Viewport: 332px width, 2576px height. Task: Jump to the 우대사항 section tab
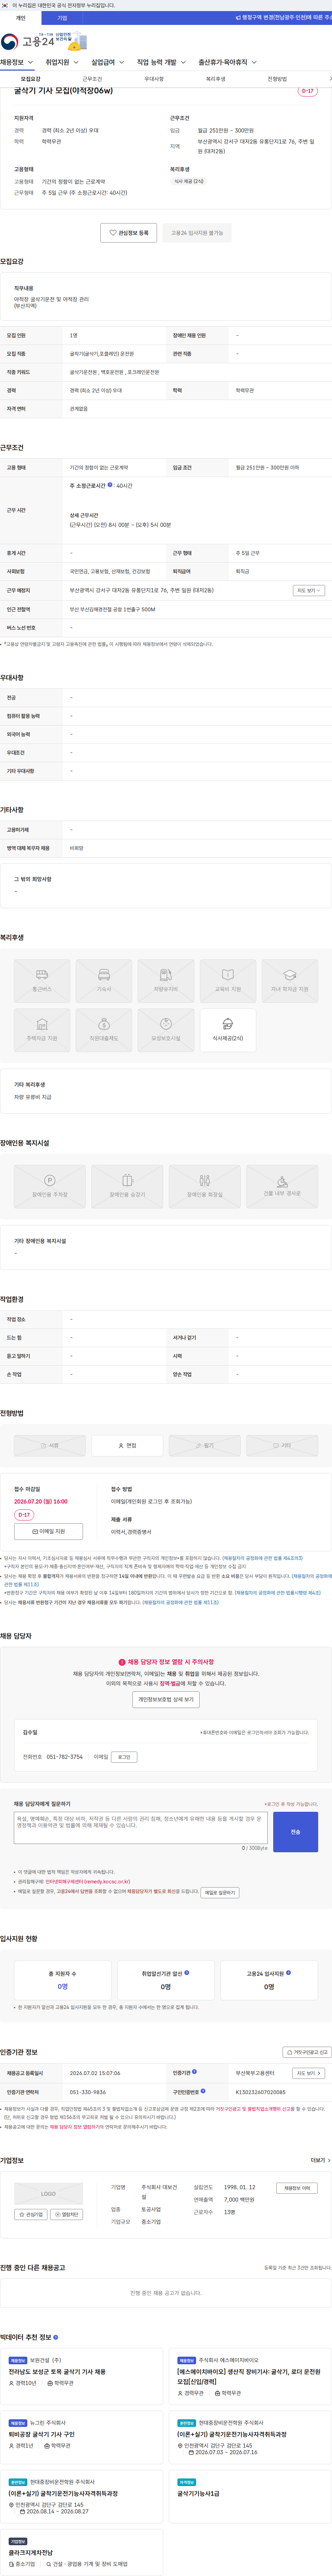[x=154, y=79]
